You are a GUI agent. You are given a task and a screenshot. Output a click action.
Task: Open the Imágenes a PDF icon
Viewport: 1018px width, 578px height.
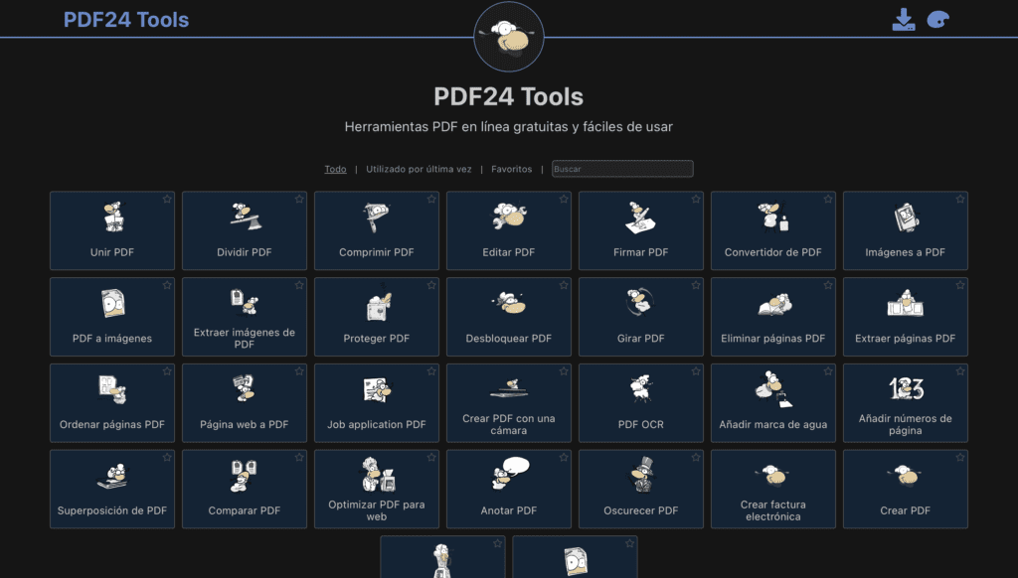[x=906, y=217]
